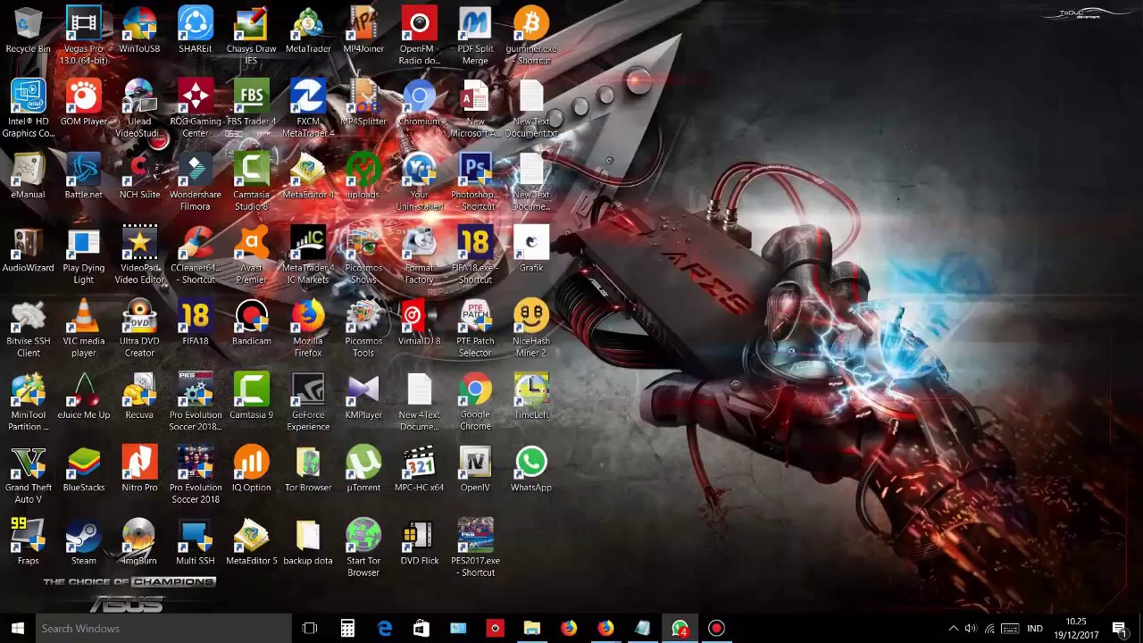Open IQ Option desktop icon

(x=251, y=469)
